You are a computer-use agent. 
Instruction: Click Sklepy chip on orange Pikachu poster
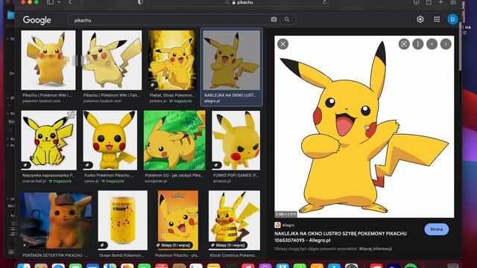click(x=174, y=245)
